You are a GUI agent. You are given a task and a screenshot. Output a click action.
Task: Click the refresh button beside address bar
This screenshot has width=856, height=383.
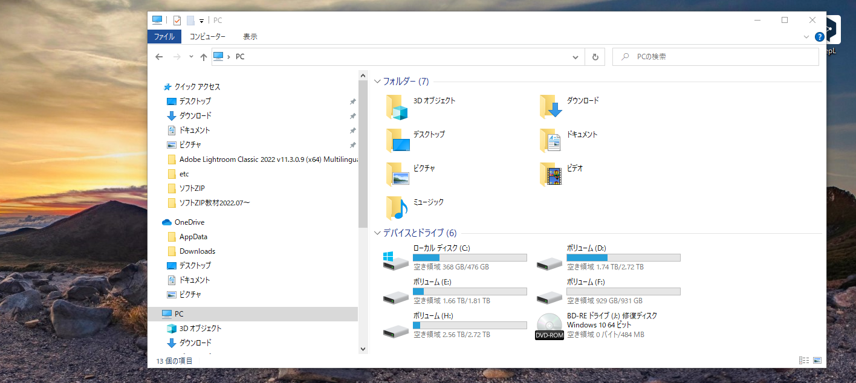[x=595, y=57]
